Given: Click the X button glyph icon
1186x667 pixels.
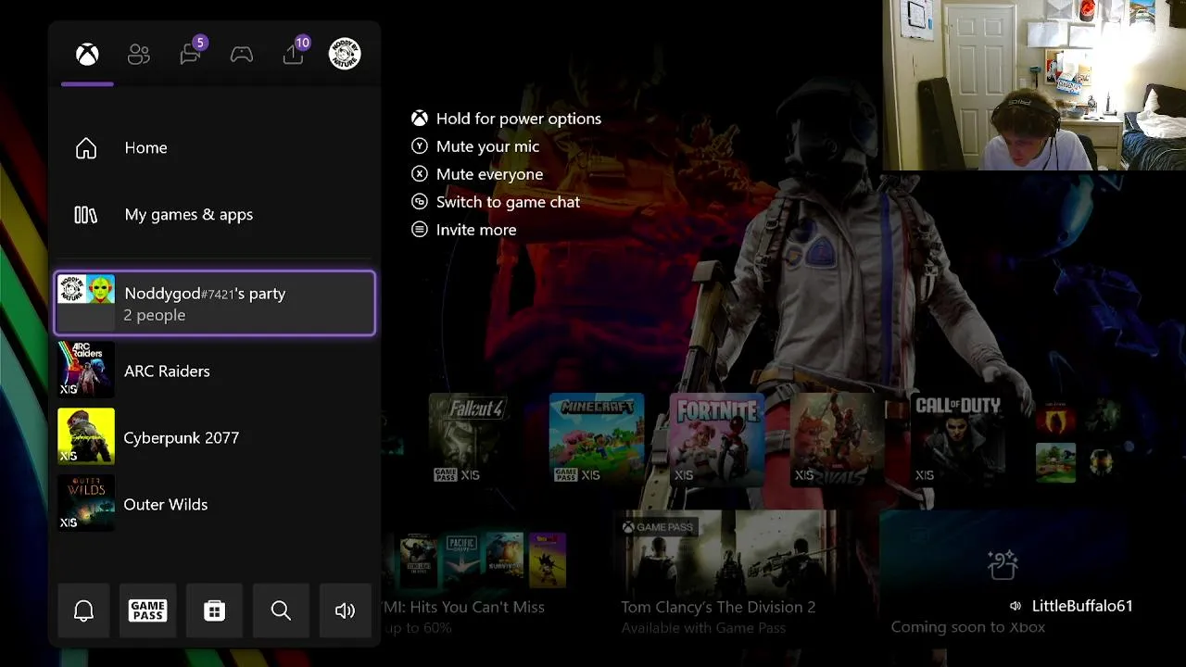Looking at the screenshot, I should click(420, 174).
